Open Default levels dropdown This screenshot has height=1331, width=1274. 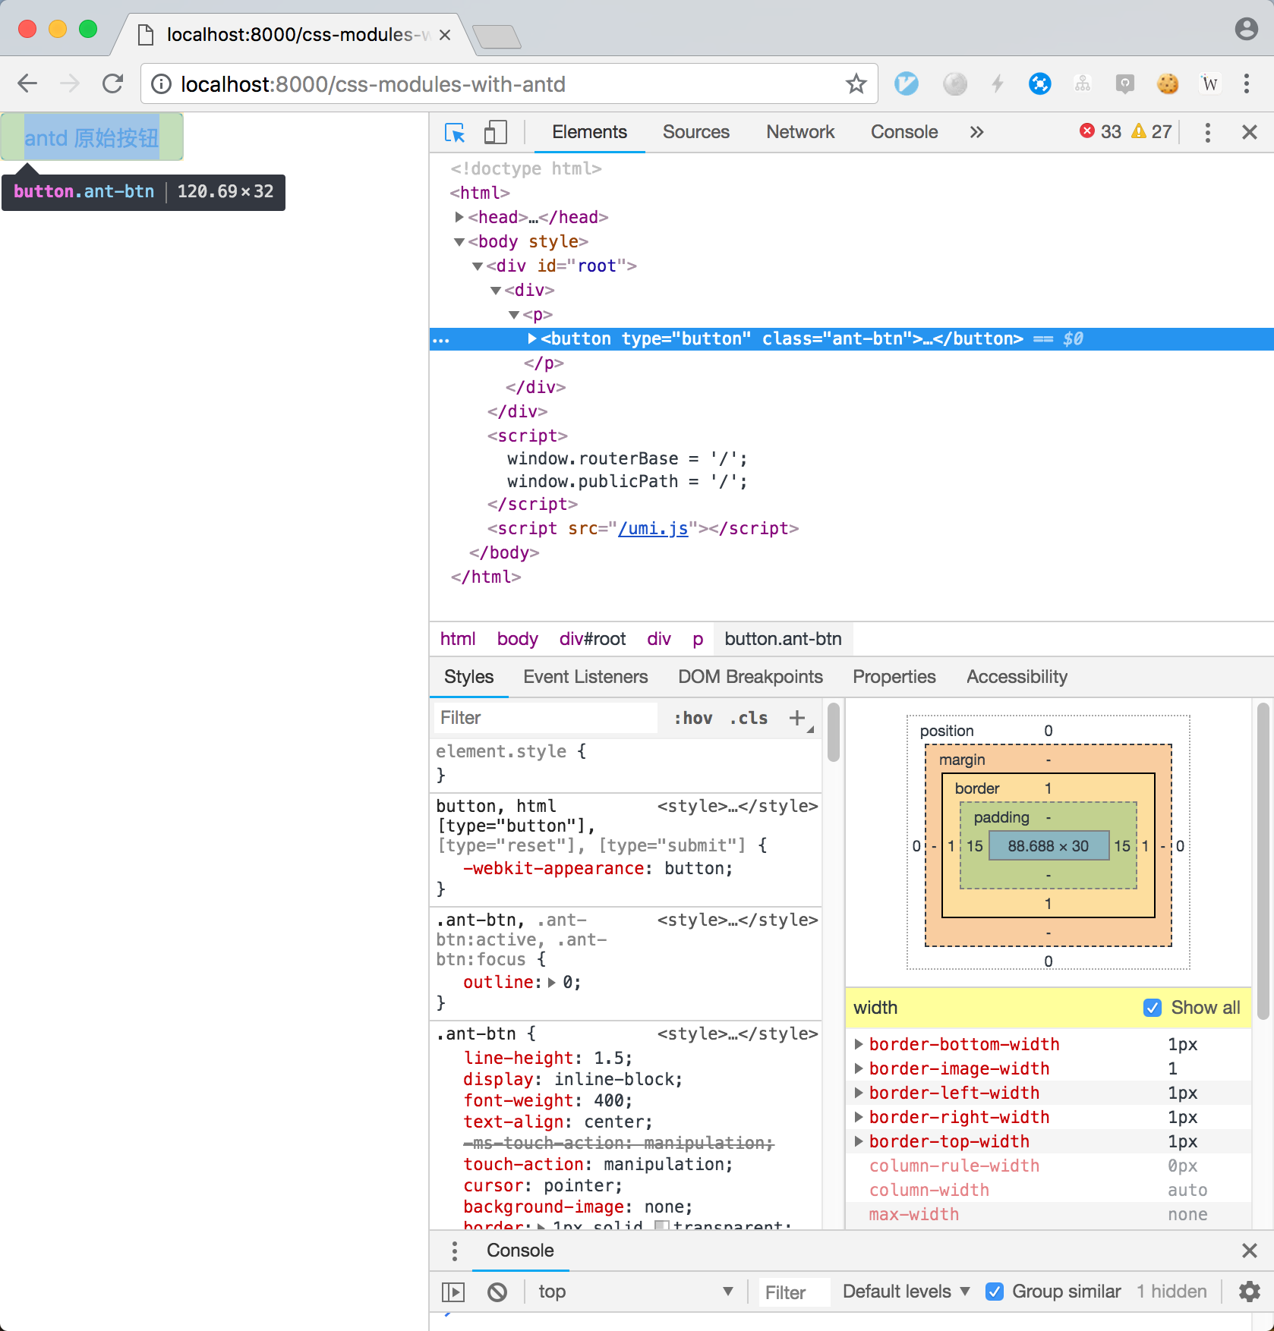(x=907, y=1292)
